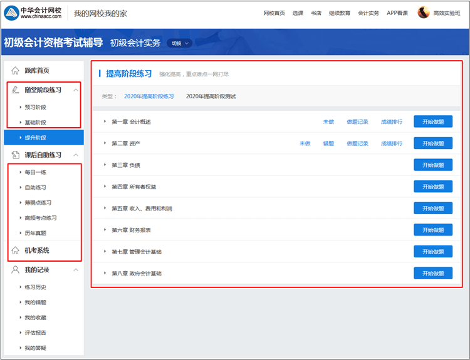Viewport: 470px width, 360px height.
Task: Expand chapter arrow for 第五章 收入、费用和利润
Action: click(x=105, y=208)
